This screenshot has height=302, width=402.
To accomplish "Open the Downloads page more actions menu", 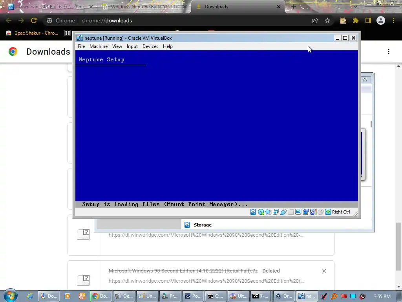I will pyautogui.click(x=389, y=52).
